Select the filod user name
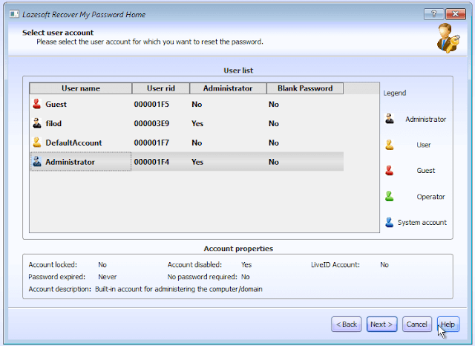Screen dimensions: 475x346 53,123
